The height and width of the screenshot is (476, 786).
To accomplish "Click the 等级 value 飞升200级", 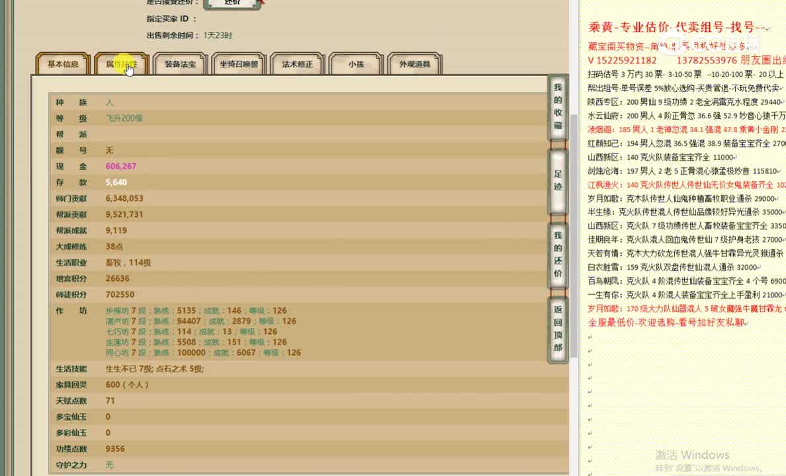I will pos(124,118).
